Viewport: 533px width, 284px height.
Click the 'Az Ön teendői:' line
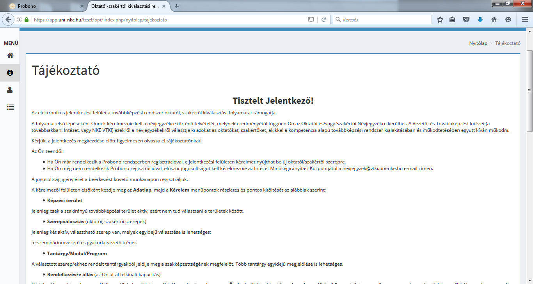point(48,151)
